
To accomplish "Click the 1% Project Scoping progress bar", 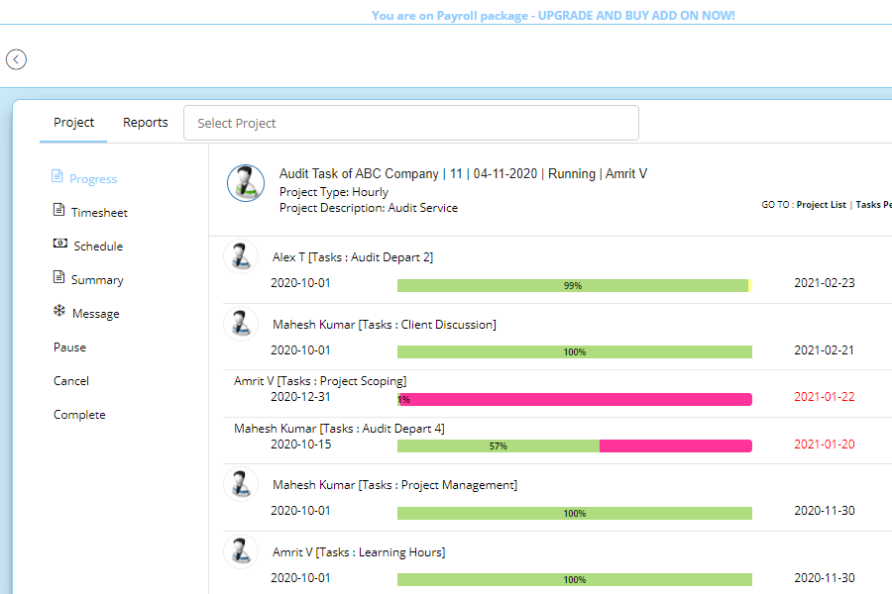I will (x=574, y=399).
